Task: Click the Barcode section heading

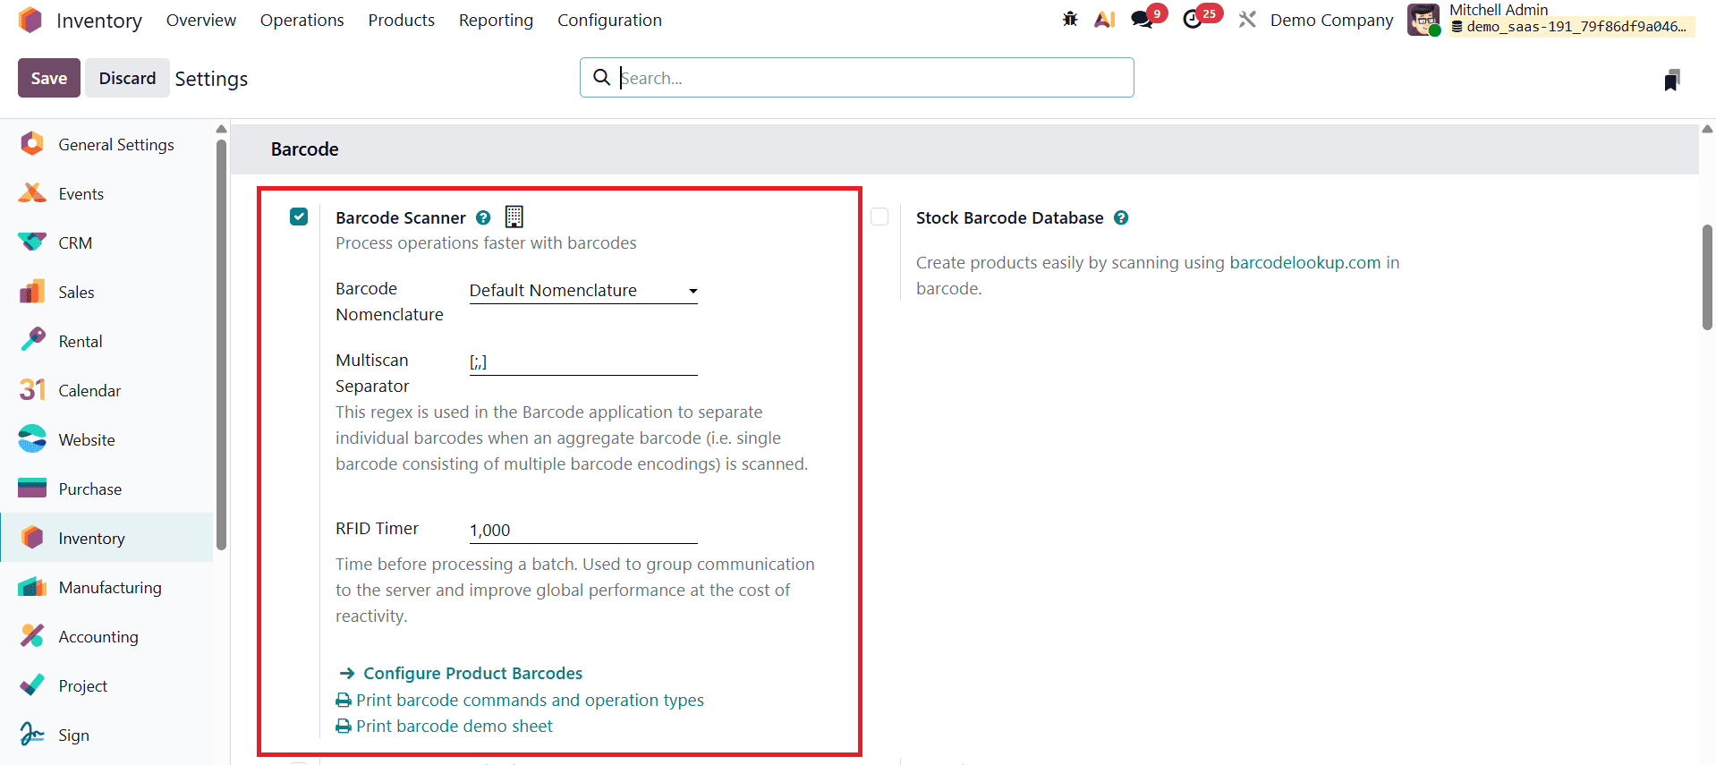Action: click(304, 149)
